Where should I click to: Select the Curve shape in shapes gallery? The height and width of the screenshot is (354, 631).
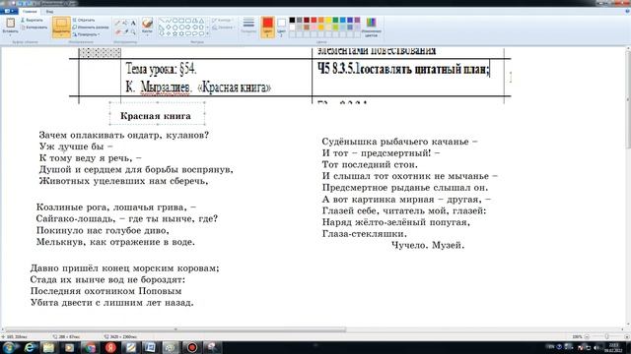[x=169, y=20]
